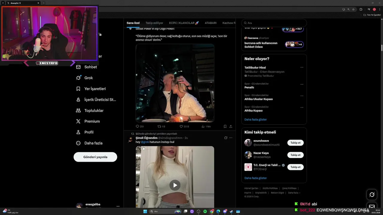
Task: Open the Windows Start menu
Action: (x=145, y=211)
